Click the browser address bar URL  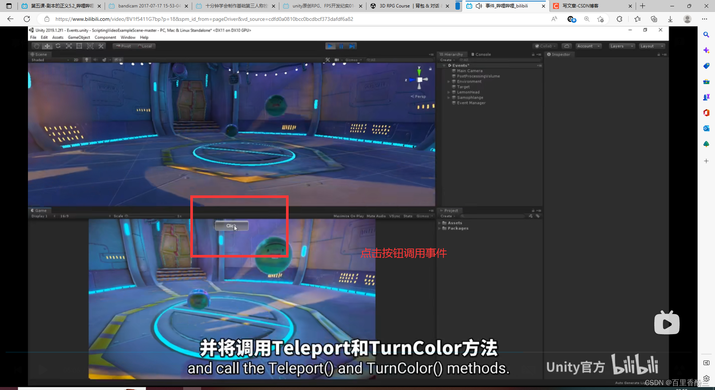[204, 19]
